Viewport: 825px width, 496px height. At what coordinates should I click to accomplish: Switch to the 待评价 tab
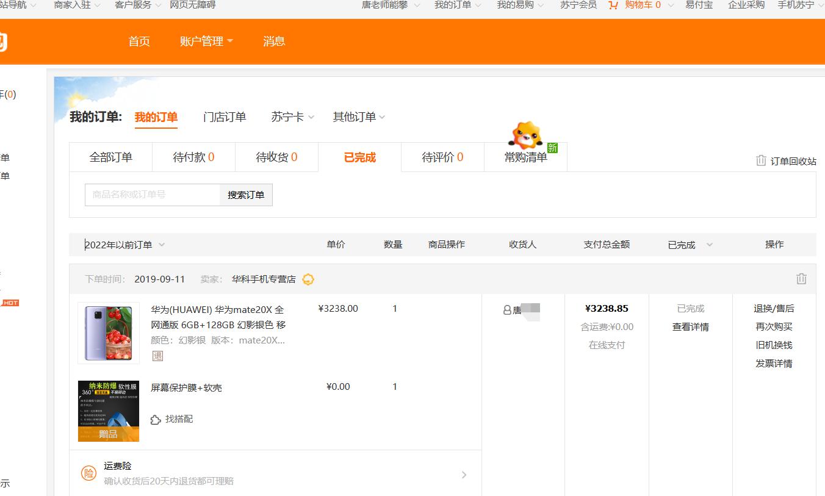(x=442, y=157)
